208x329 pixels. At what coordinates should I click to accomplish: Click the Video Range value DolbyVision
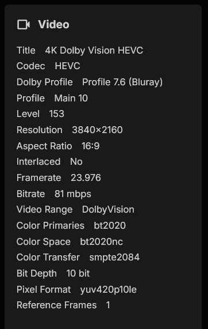[x=108, y=210]
